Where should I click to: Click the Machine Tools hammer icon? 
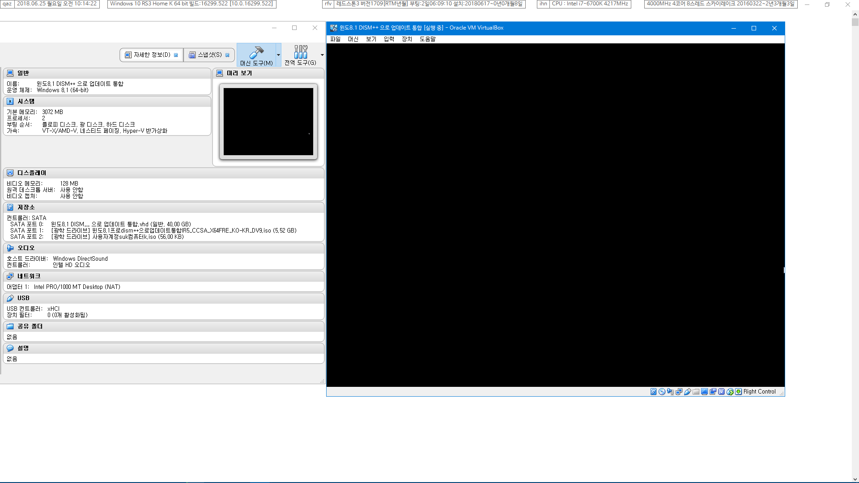tap(256, 52)
